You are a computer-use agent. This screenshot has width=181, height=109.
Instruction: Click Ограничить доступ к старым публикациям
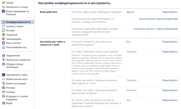156,29
